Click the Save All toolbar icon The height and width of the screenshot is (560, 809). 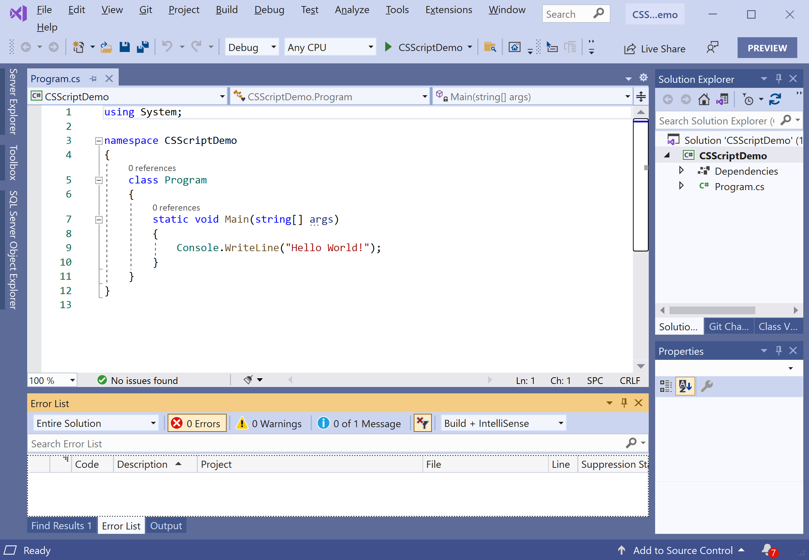142,47
